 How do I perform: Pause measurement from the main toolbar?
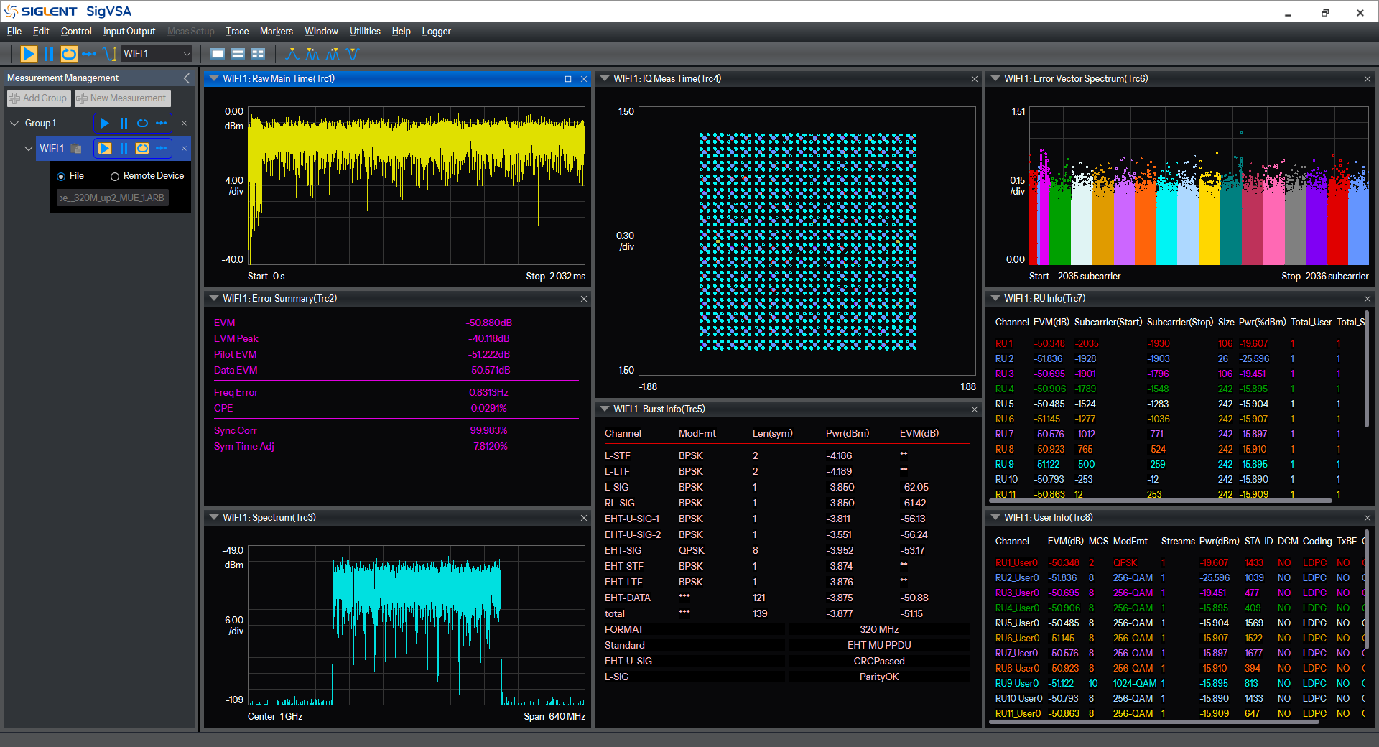point(49,54)
